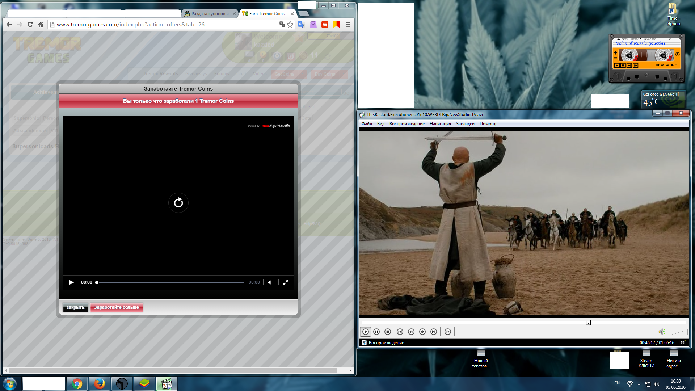Click the GeForce GTX temperature gadget

pos(663,100)
